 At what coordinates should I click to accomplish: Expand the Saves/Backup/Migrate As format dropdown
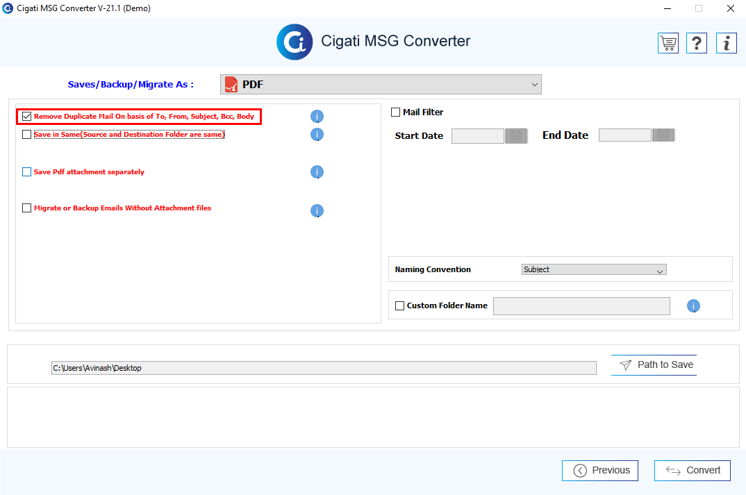click(381, 84)
